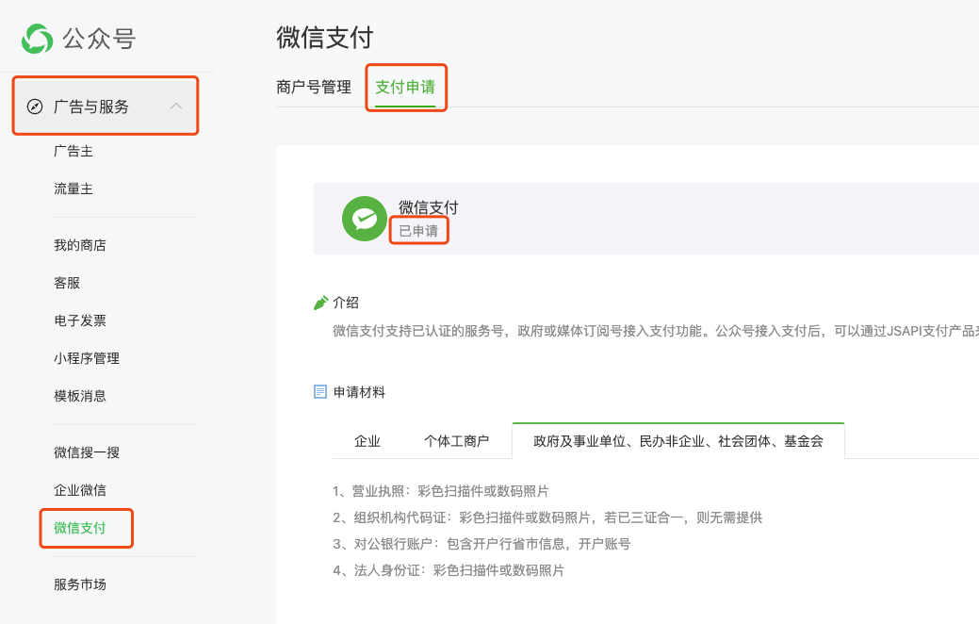Click the line '3、对公银行账户'

(x=481, y=544)
